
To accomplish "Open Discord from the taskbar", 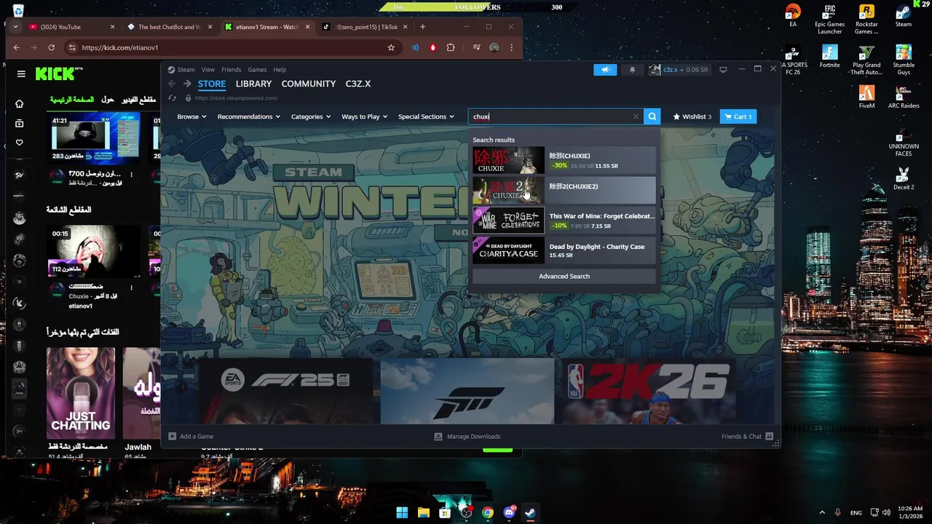I will click(x=509, y=512).
